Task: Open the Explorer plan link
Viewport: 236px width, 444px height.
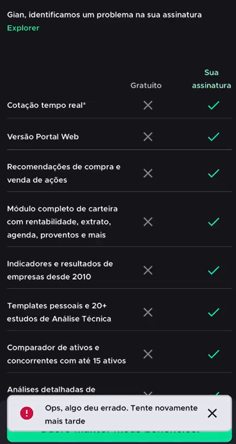Action: pyautogui.click(x=23, y=28)
